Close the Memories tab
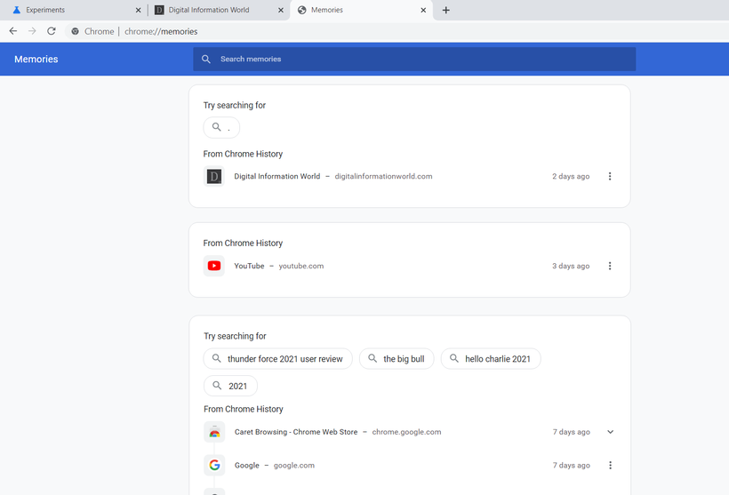The height and width of the screenshot is (495, 729). click(x=423, y=10)
